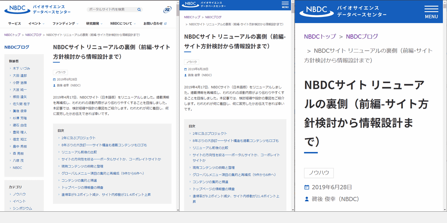Image resolution: width=447 pixels, height=223 pixels.
Task: Click the JST logo in the desktop header
Action: click(x=167, y=10)
